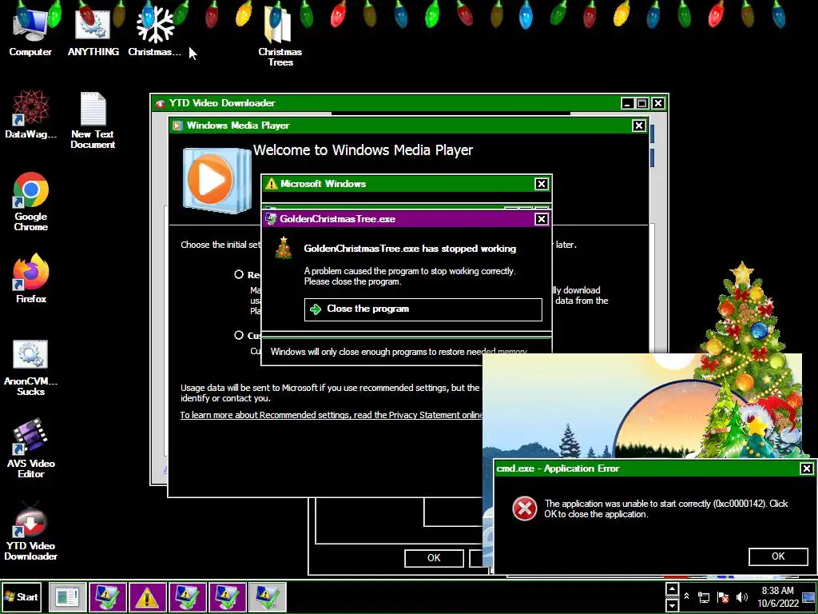Close the GoldenChristmasTree.exe error dialog
The image size is (818, 614).
(542, 219)
